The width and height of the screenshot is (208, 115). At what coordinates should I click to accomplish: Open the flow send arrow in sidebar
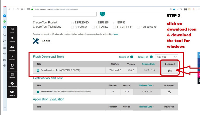(4, 41)
